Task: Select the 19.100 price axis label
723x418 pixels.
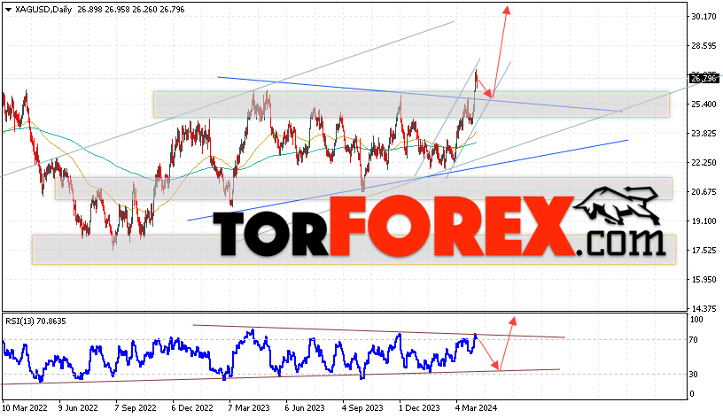Action: pos(704,221)
